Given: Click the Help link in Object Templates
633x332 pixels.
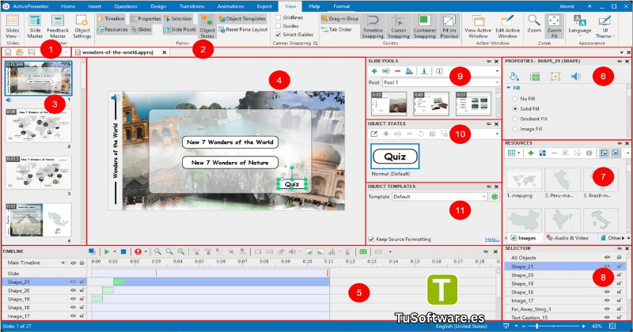Looking at the screenshot, I should [x=491, y=240].
